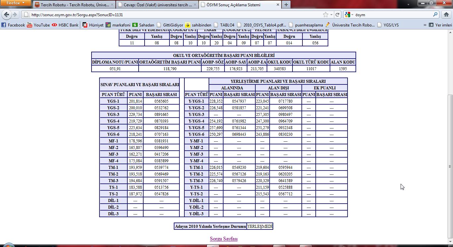The width and height of the screenshot is (453, 247).
Task: Switch to the Cevap: Özel (Vakıf) üniversitesi tab
Action: tap(158, 5)
